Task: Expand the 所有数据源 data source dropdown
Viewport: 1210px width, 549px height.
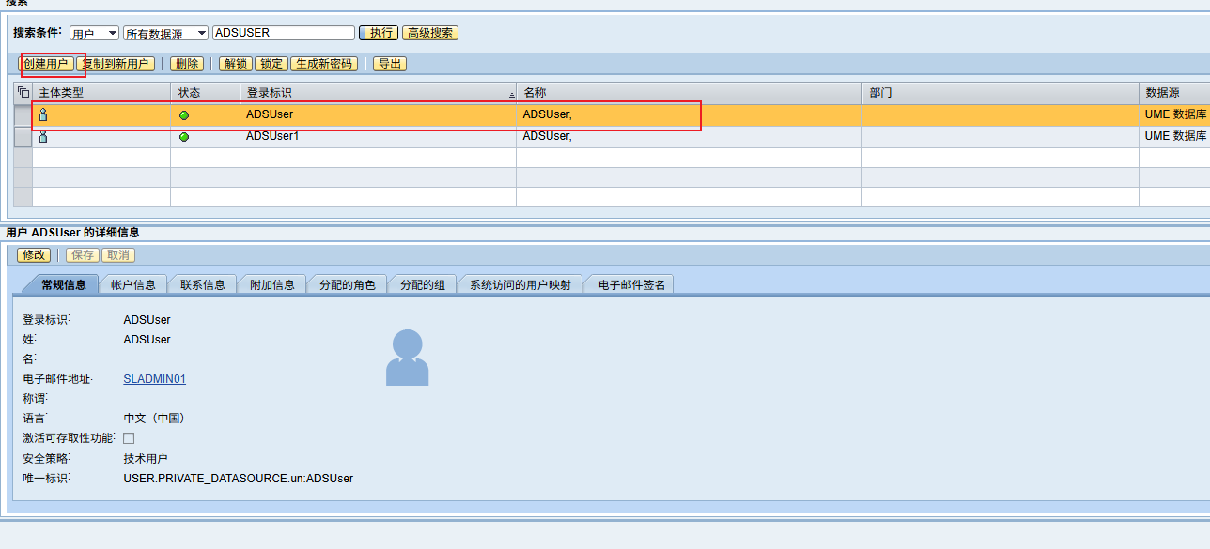Action: [x=165, y=33]
